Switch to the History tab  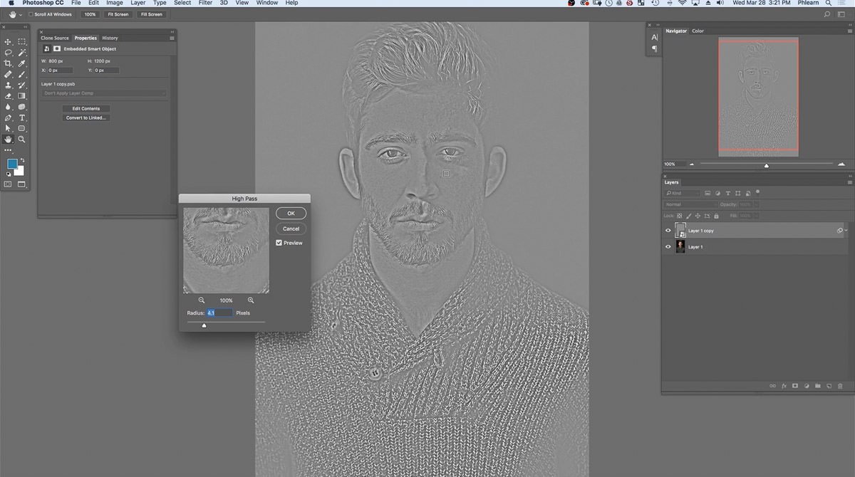point(110,38)
